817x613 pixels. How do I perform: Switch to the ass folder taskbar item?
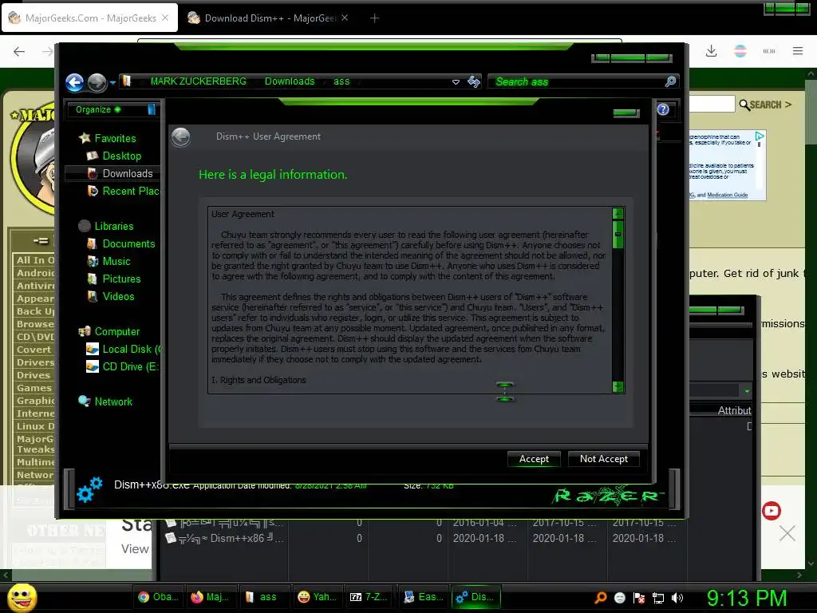pos(263,597)
